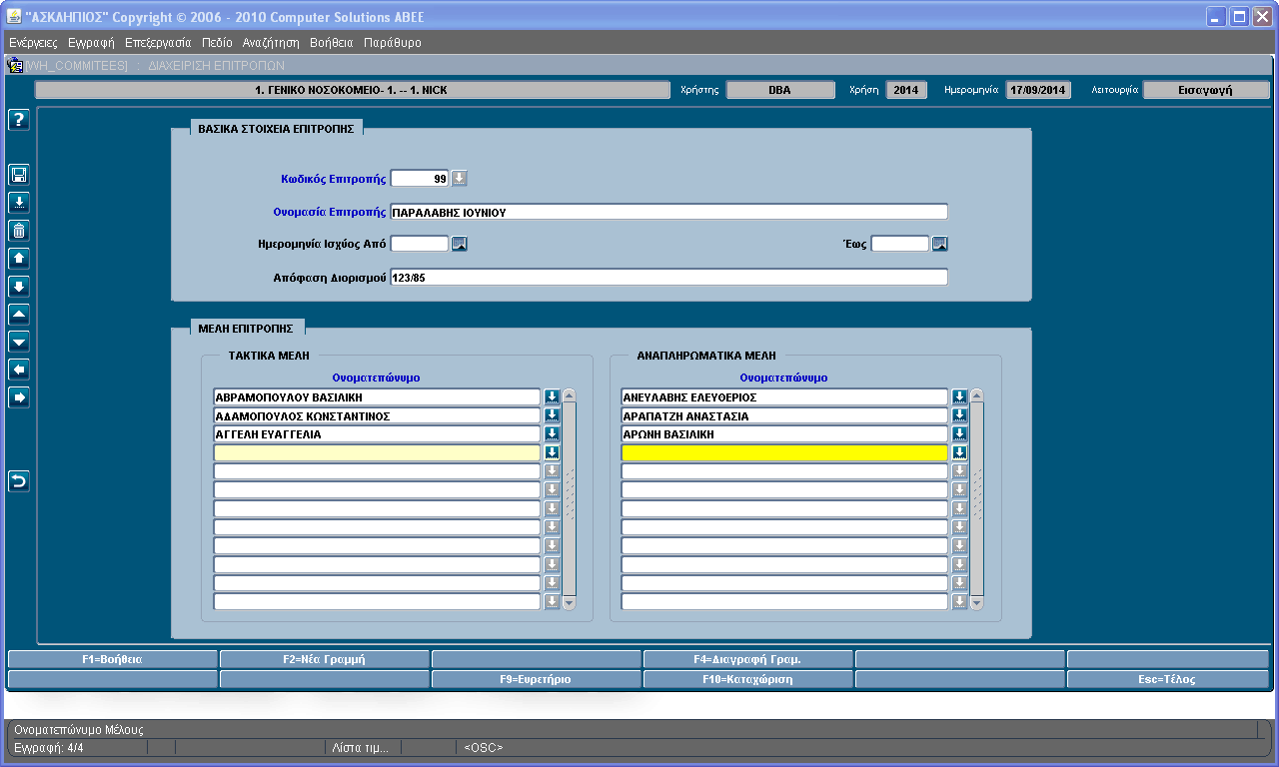Open the Εγγραφή menu

(x=91, y=43)
